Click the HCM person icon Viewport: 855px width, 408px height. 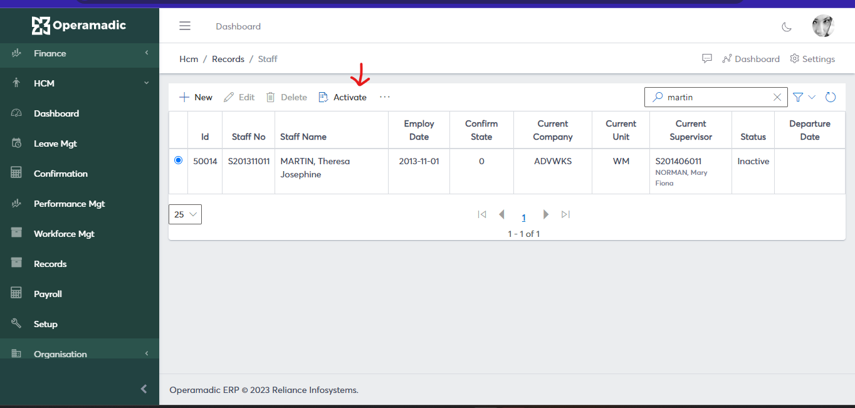[x=17, y=83]
